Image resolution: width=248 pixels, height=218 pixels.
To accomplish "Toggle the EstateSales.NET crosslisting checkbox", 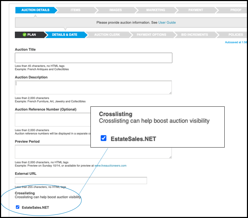I will point(18,207).
